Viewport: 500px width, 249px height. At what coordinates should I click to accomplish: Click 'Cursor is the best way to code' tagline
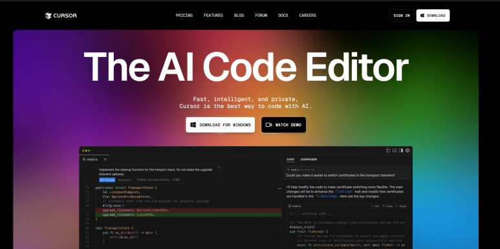click(x=246, y=106)
